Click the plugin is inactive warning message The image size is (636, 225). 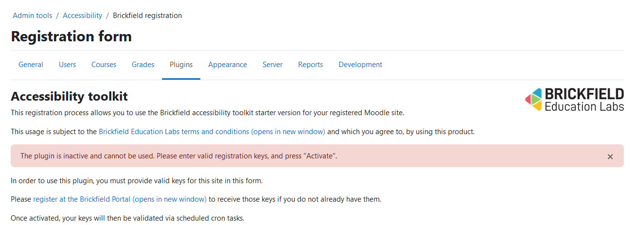click(178, 156)
